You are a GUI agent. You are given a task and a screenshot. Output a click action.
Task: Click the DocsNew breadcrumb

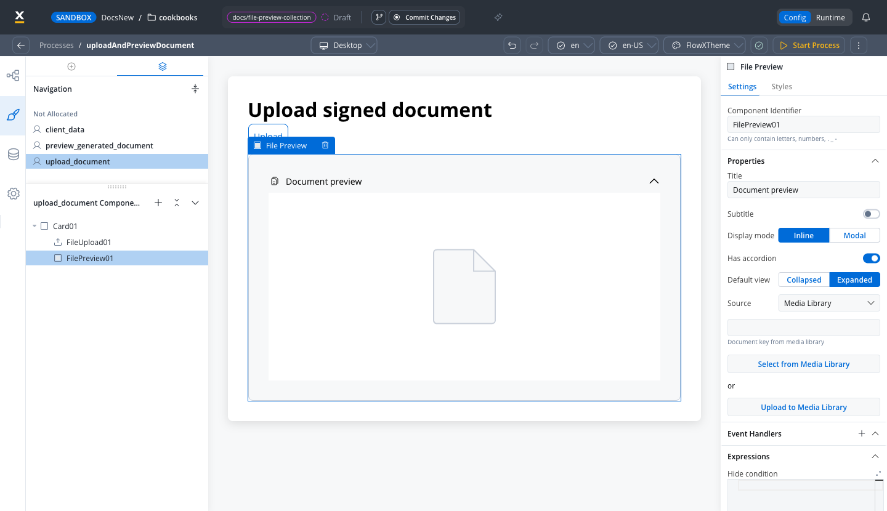118,17
